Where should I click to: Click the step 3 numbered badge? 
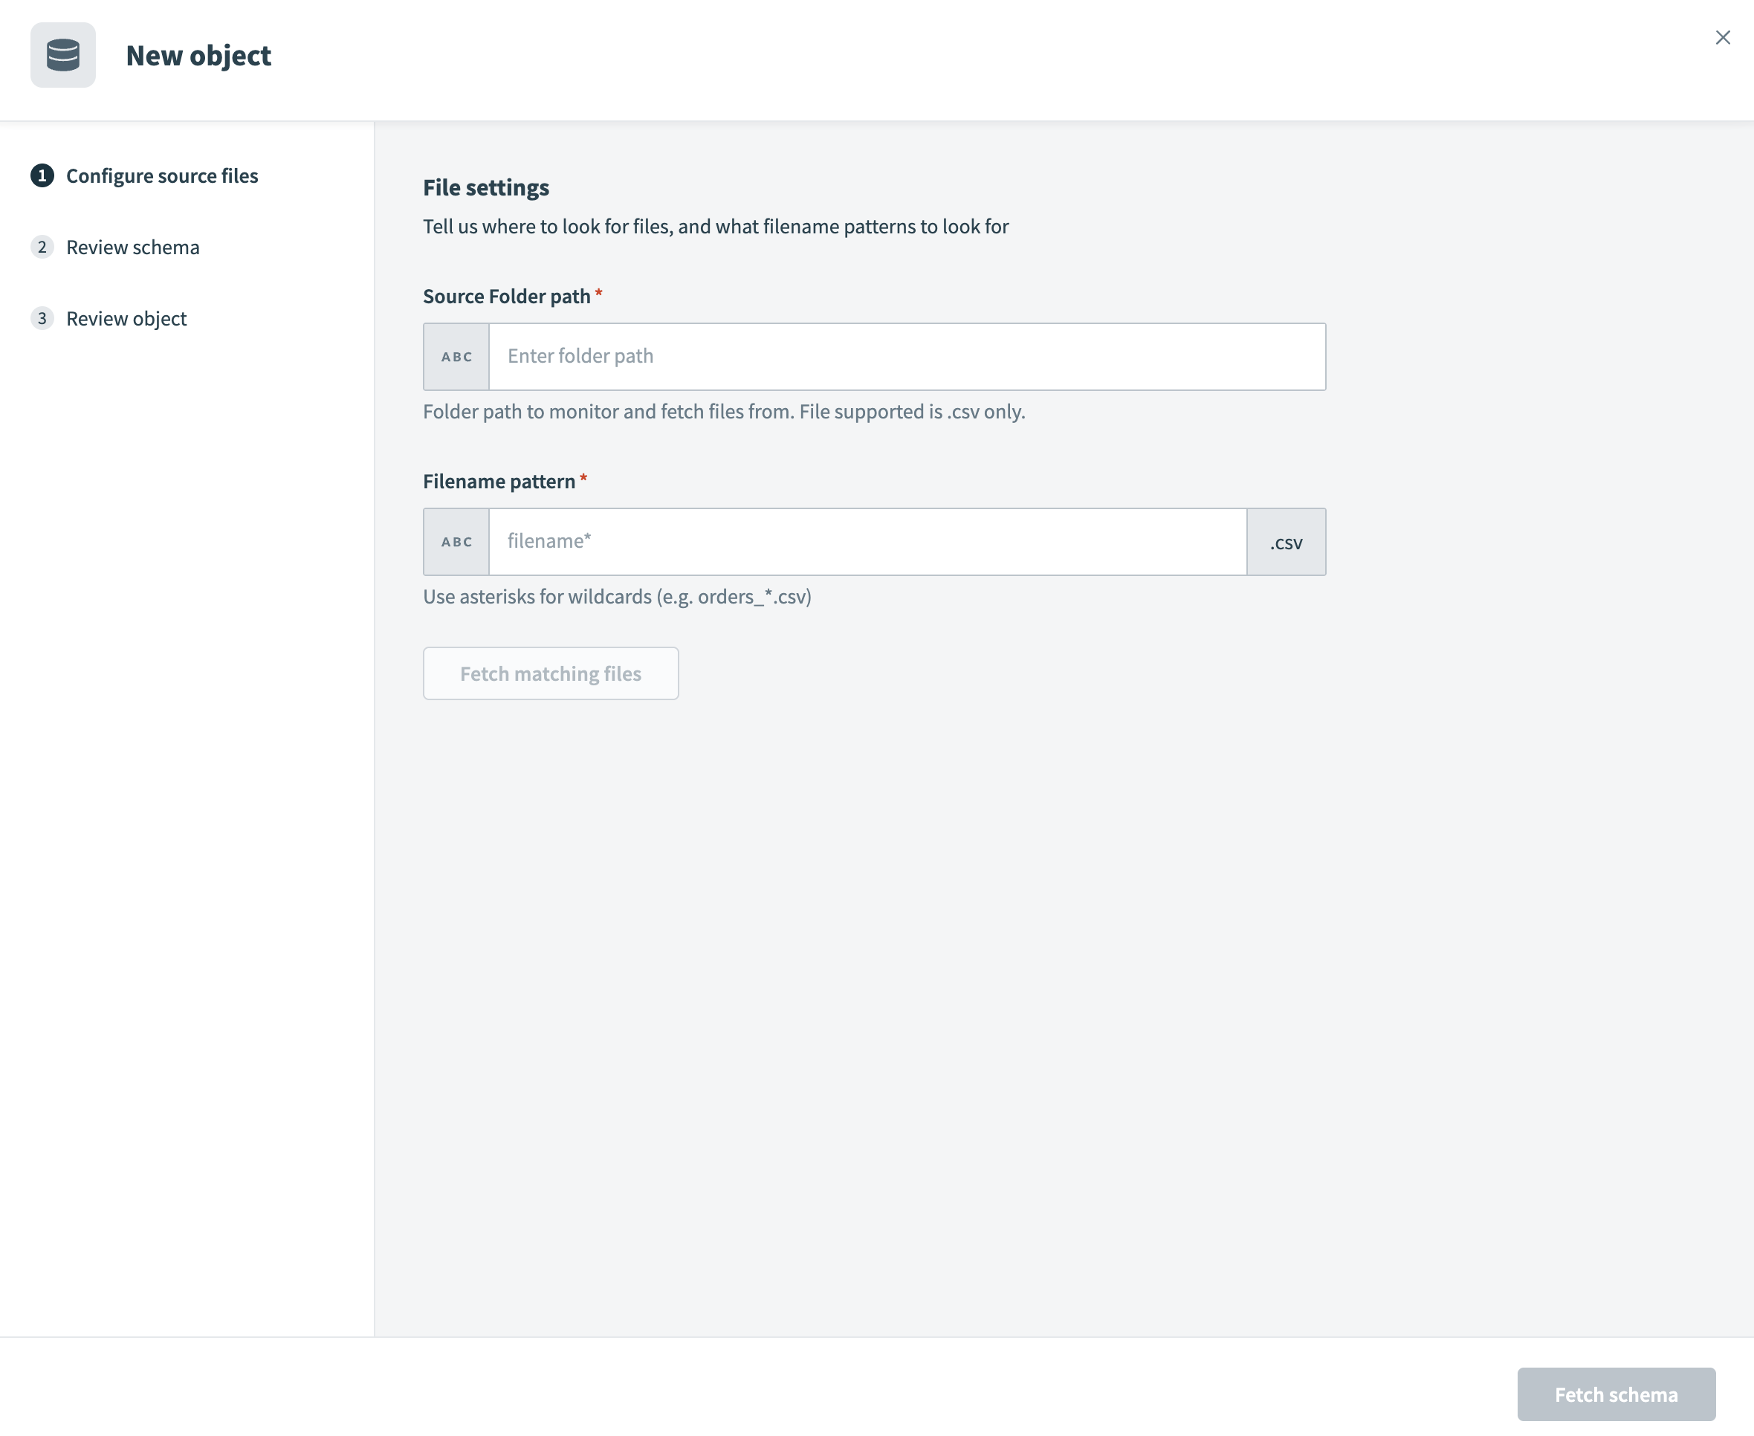point(42,317)
